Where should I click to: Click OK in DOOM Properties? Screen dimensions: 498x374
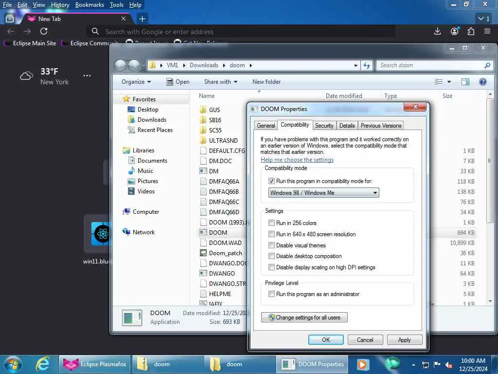326,339
